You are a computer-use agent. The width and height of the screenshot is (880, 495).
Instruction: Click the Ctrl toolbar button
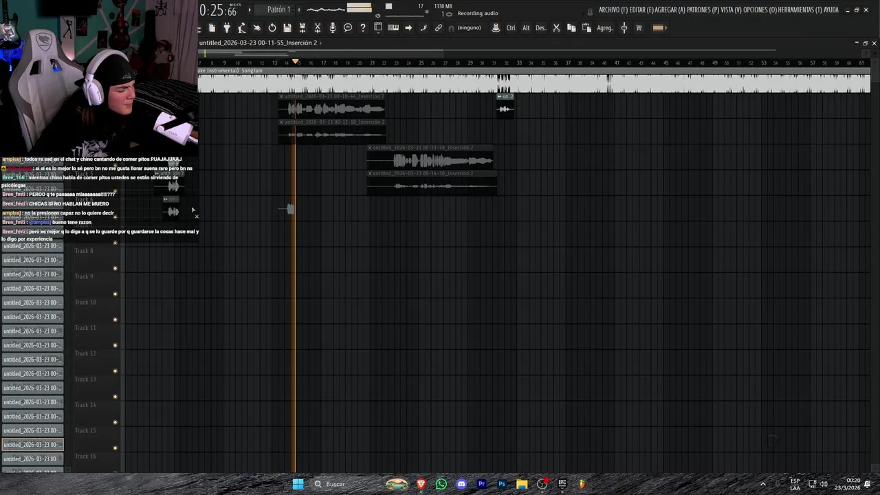click(x=511, y=28)
